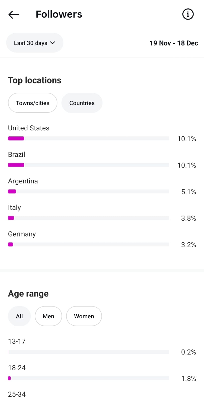Select the Germany location label

(x=22, y=234)
